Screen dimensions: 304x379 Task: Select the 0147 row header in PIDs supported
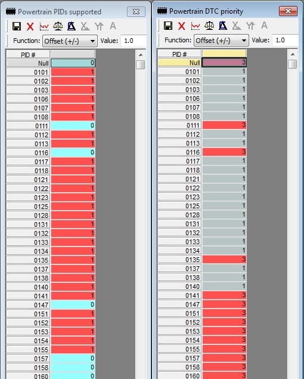click(x=28, y=305)
